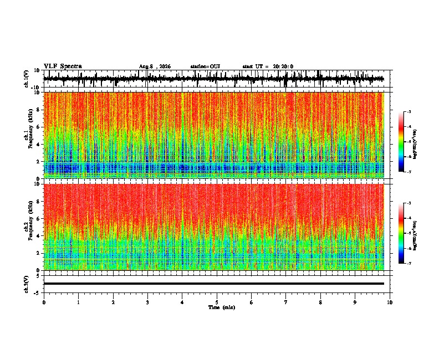This screenshot has width=439, height=339.
Task: Select the "start UT = 20:20:0" text
Action: click(x=268, y=66)
